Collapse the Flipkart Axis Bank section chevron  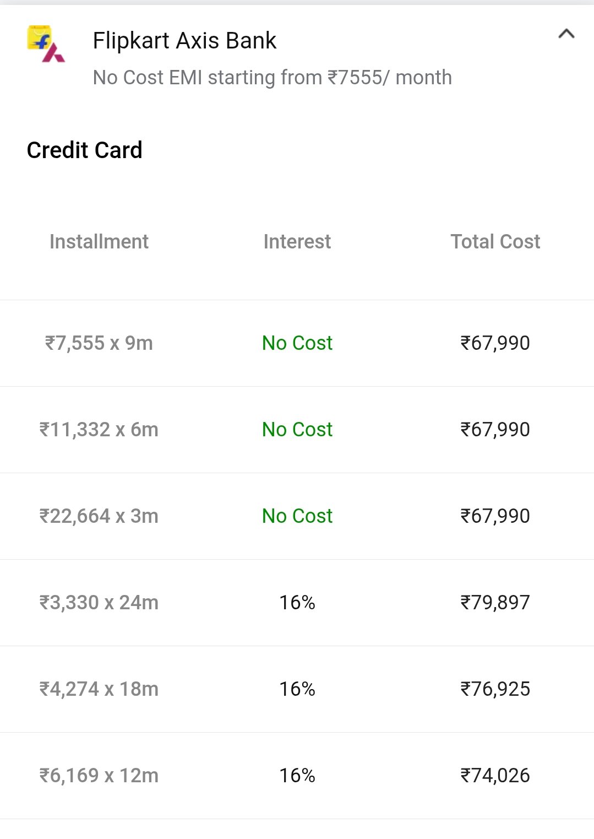[x=566, y=34]
